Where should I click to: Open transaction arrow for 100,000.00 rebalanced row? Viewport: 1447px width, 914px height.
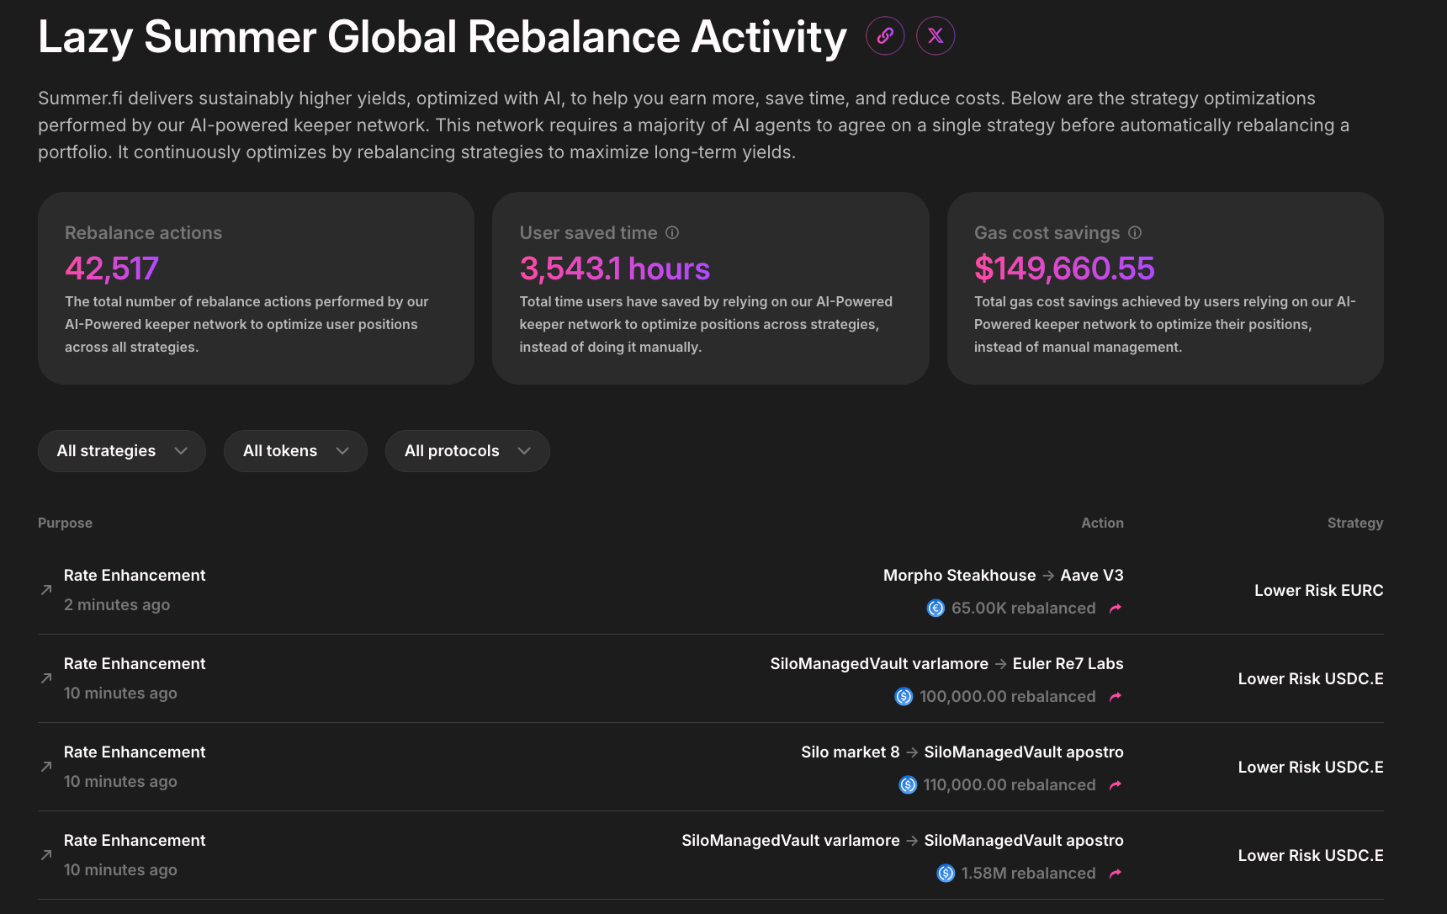(x=1116, y=697)
